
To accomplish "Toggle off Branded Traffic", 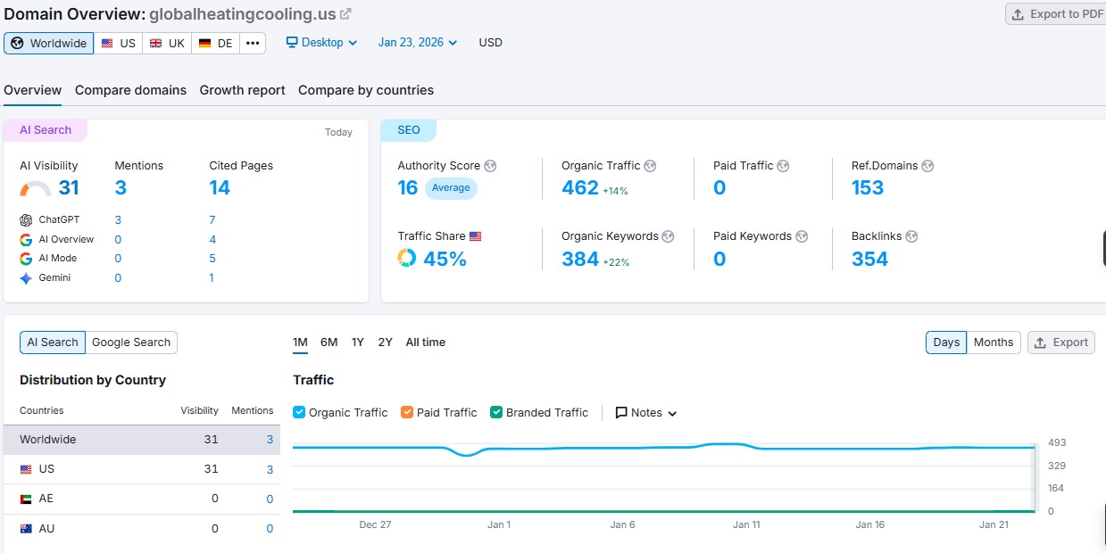I will [x=495, y=412].
